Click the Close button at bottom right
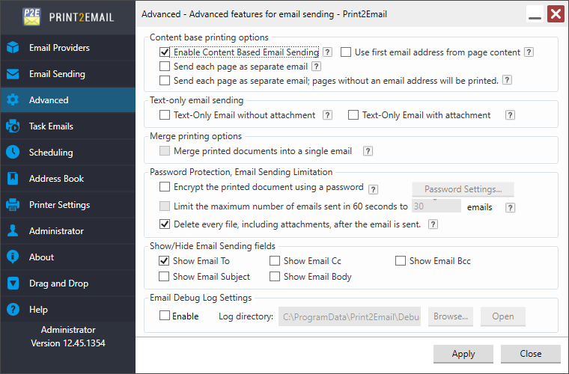 (x=531, y=354)
